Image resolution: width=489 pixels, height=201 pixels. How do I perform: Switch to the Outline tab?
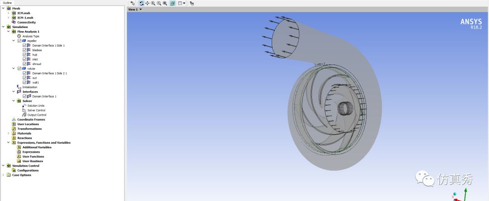[8, 3]
